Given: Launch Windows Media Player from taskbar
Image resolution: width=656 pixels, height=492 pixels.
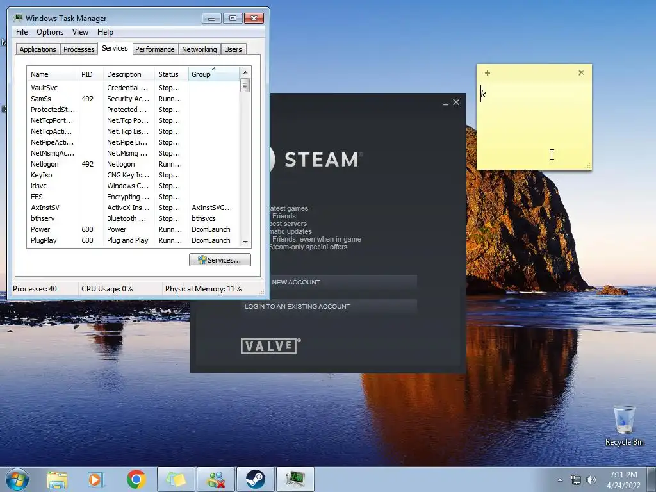Looking at the screenshot, I should coord(96,479).
